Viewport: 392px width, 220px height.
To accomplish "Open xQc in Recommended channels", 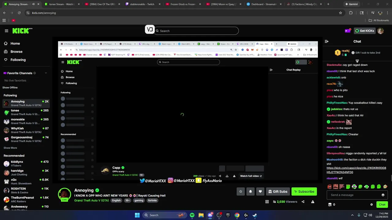I will 26,182.
